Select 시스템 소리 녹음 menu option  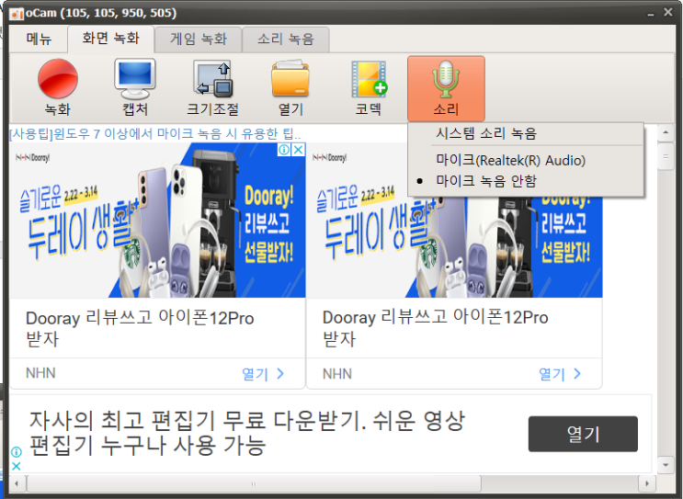pos(525,133)
